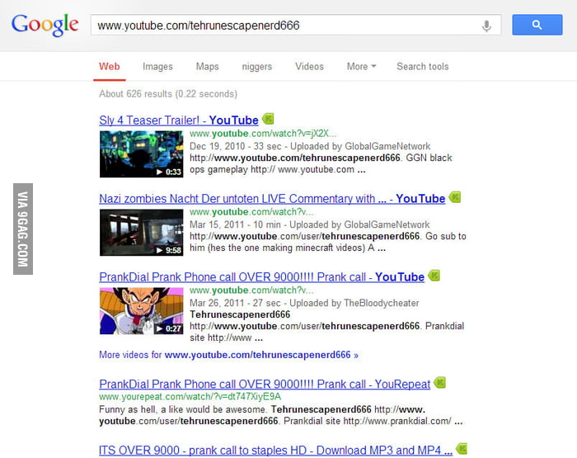Click 'About 626 results' stats text
This screenshot has height=458, width=577.
(x=168, y=94)
